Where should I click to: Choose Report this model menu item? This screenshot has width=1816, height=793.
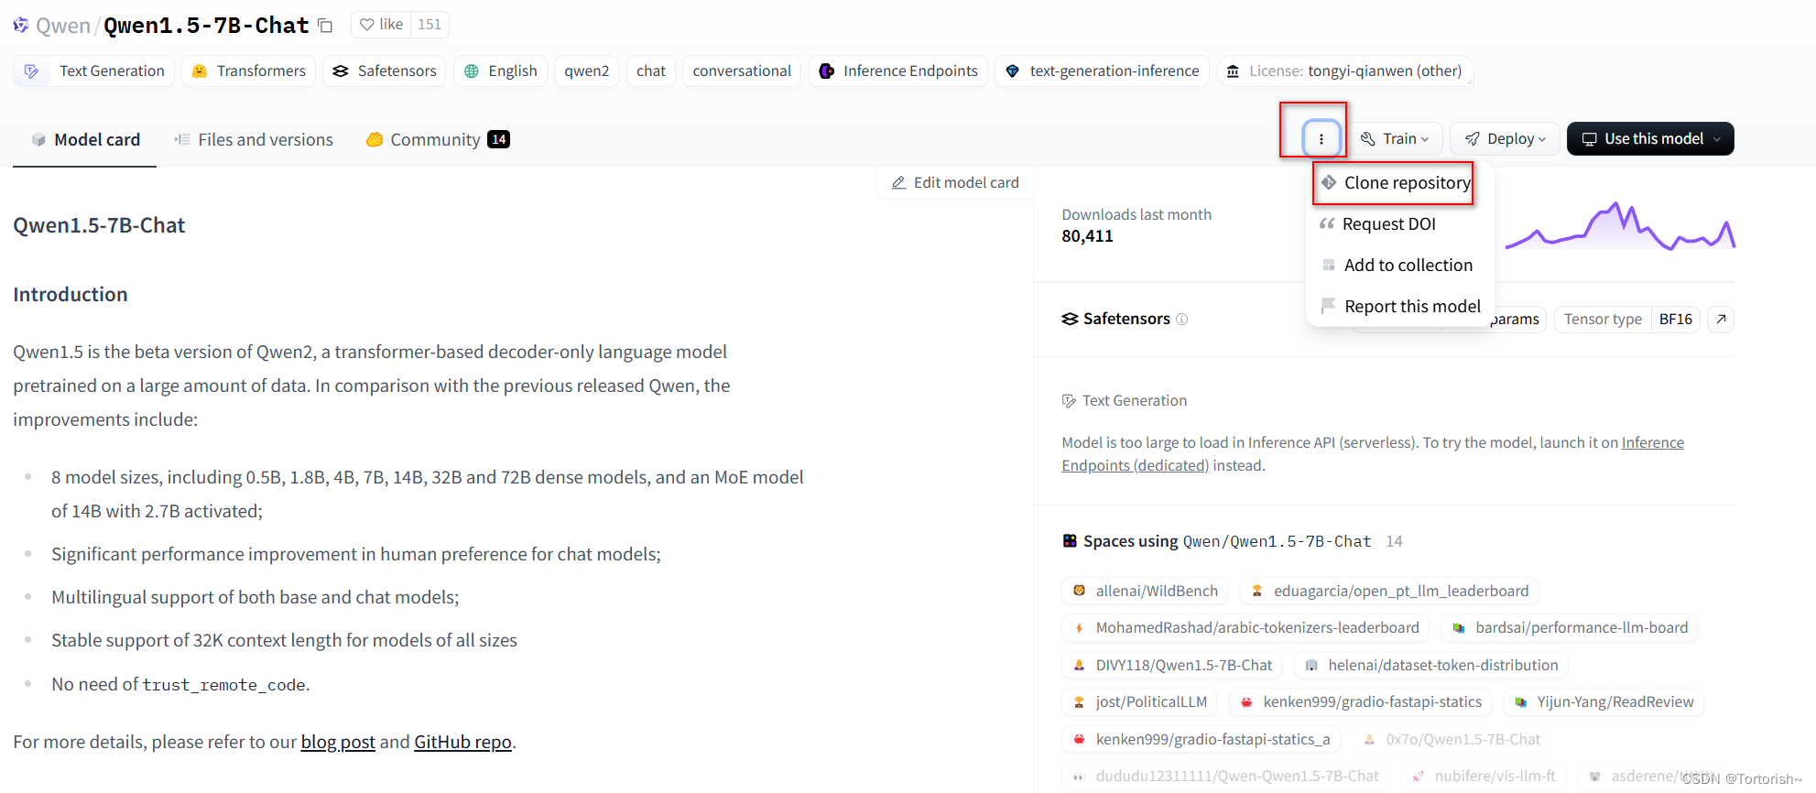pyautogui.click(x=1401, y=306)
